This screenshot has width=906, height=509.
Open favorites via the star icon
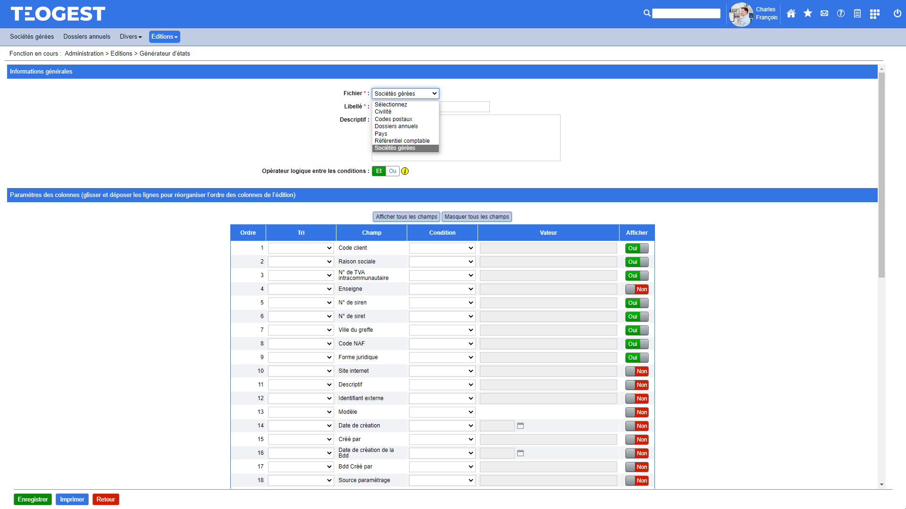[808, 14]
